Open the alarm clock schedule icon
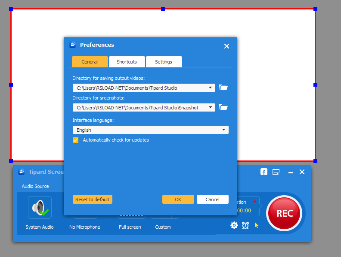The width and height of the screenshot is (341, 257). [x=245, y=225]
